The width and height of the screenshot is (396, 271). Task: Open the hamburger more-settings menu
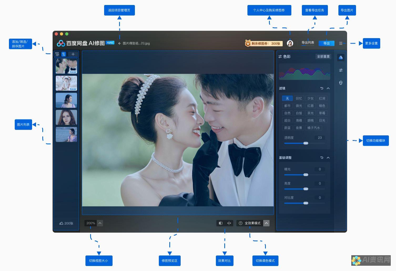coord(341,43)
